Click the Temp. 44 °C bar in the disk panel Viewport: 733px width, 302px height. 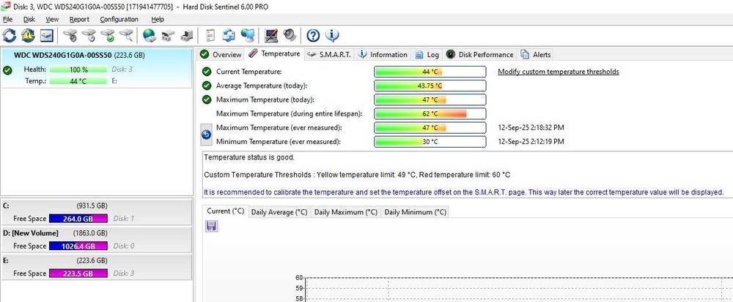tap(78, 81)
